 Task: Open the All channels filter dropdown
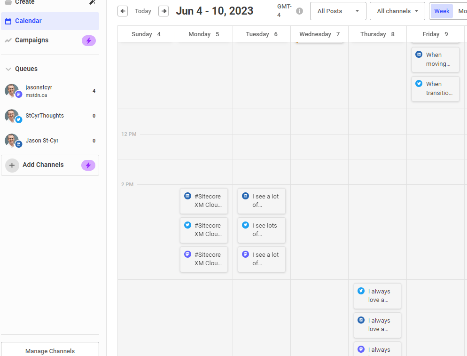click(397, 11)
